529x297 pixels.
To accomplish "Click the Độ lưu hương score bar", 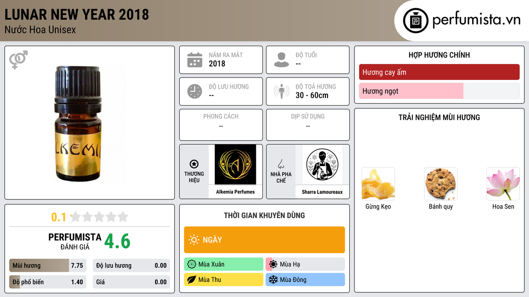I will pos(131,266).
